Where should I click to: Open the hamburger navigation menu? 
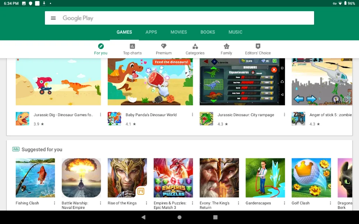click(x=53, y=18)
